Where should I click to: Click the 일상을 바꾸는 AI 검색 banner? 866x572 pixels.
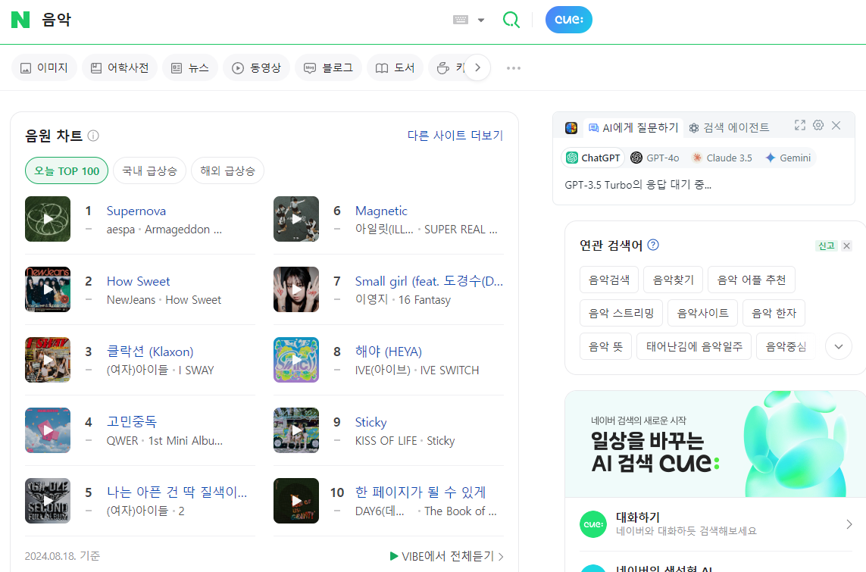click(x=715, y=444)
